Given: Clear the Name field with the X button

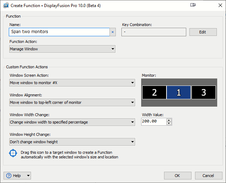Looking at the screenshot, I should click(x=113, y=32).
